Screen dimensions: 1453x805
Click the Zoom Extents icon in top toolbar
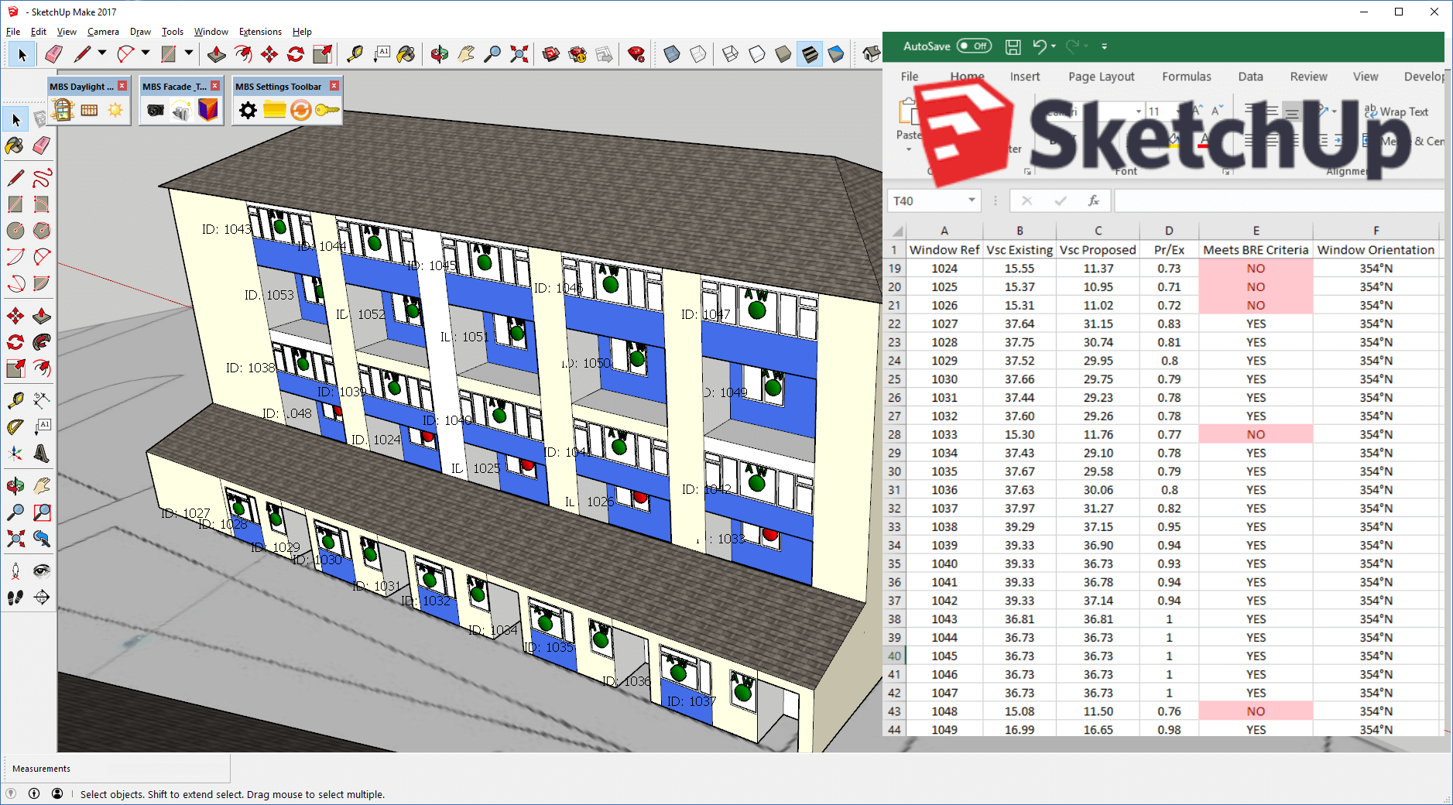coord(519,54)
